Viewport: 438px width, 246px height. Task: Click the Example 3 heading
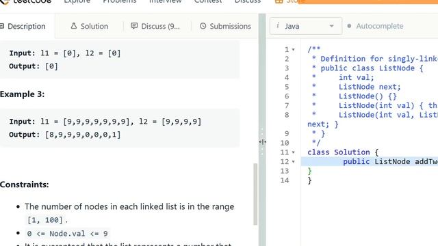coord(22,94)
